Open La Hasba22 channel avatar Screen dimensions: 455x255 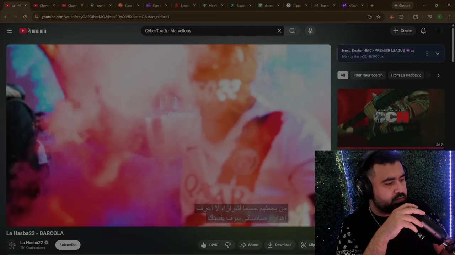pyautogui.click(x=12, y=245)
